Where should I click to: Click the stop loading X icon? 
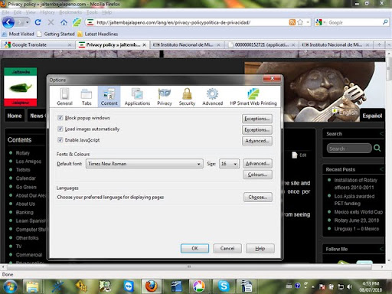pyautogui.click(x=51, y=22)
